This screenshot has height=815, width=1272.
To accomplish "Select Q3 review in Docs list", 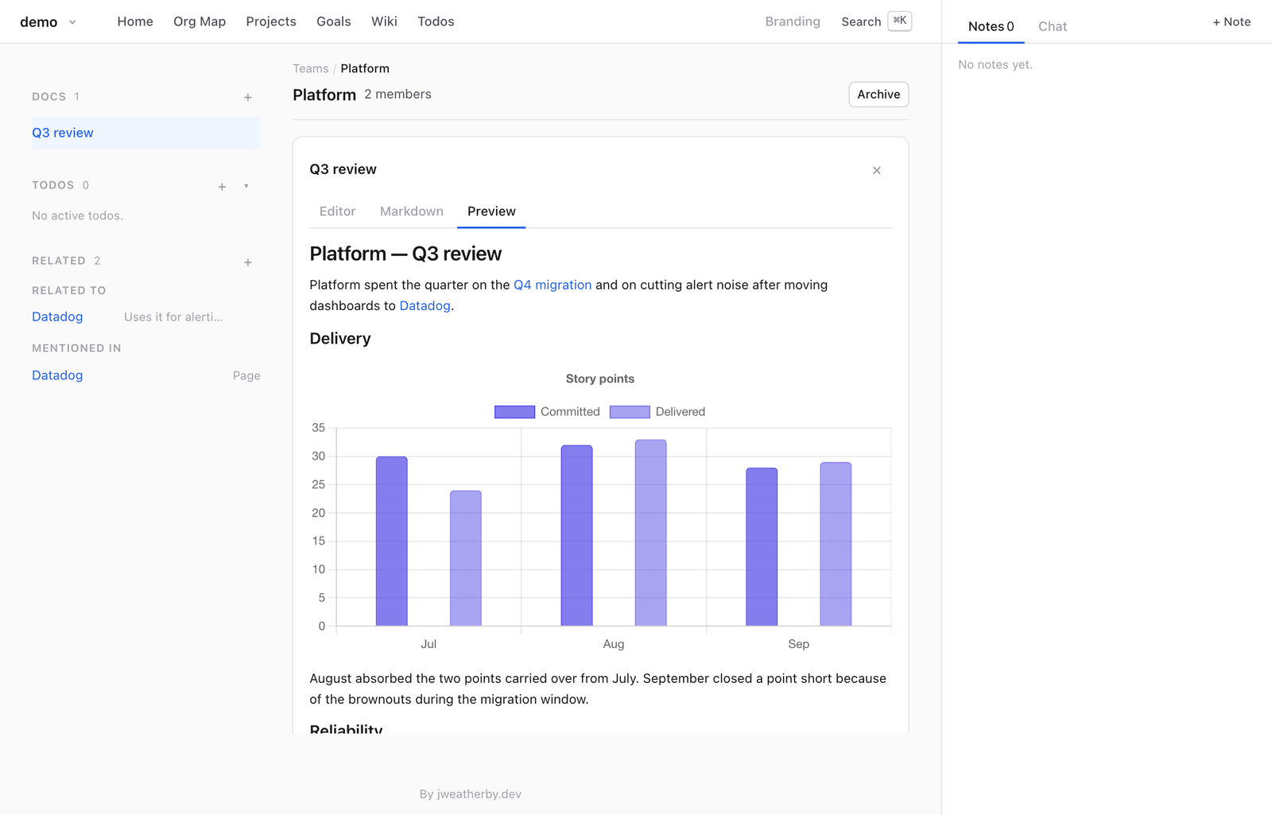I will pyautogui.click(x=145, y=133).
